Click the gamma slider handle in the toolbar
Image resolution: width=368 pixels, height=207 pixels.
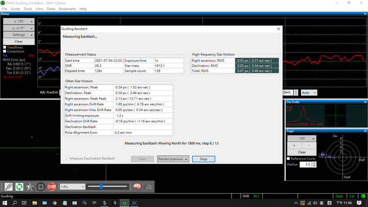click(x=101, y=187)
